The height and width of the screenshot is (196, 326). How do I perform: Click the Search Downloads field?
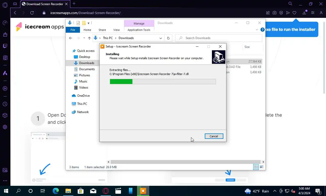pyautogui.click(x=219, y=38)
